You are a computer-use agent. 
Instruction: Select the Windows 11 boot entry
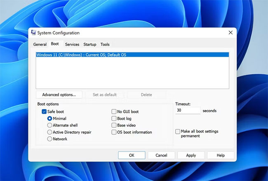[x=81, y=55]
